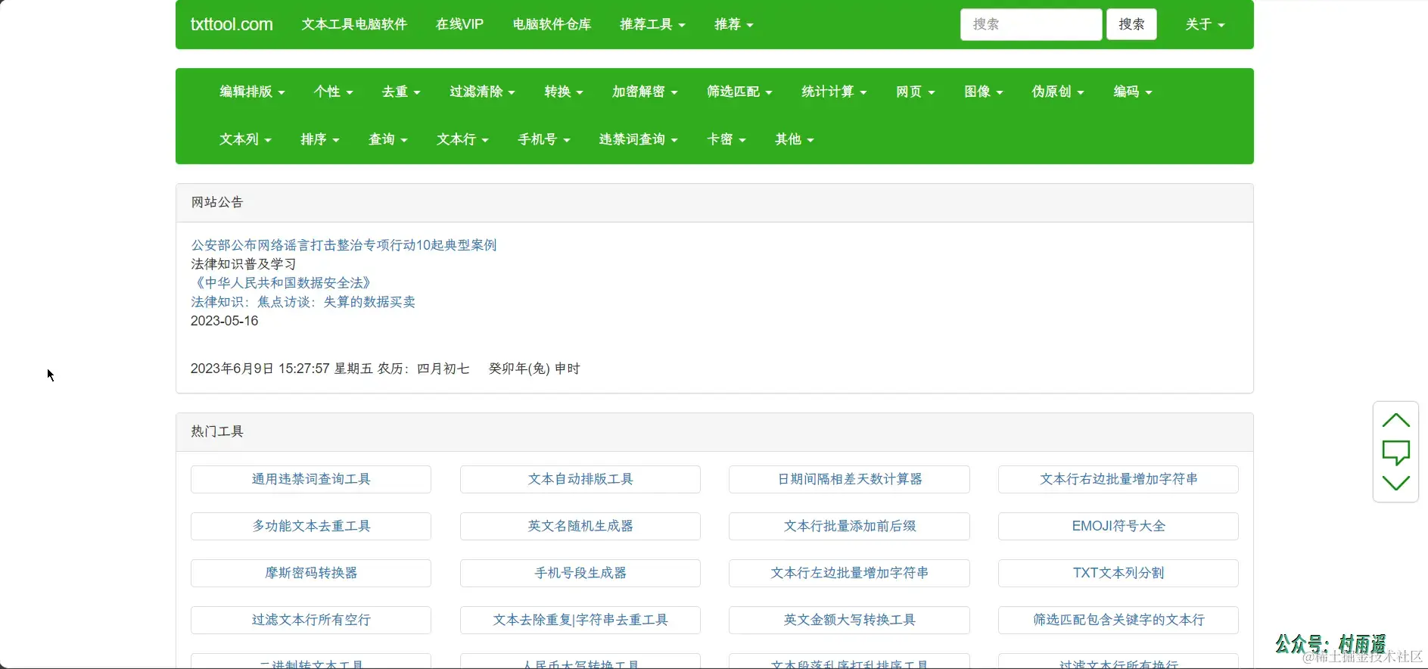Open 文本行批量添加前后缀 tool

click(849, 526)
